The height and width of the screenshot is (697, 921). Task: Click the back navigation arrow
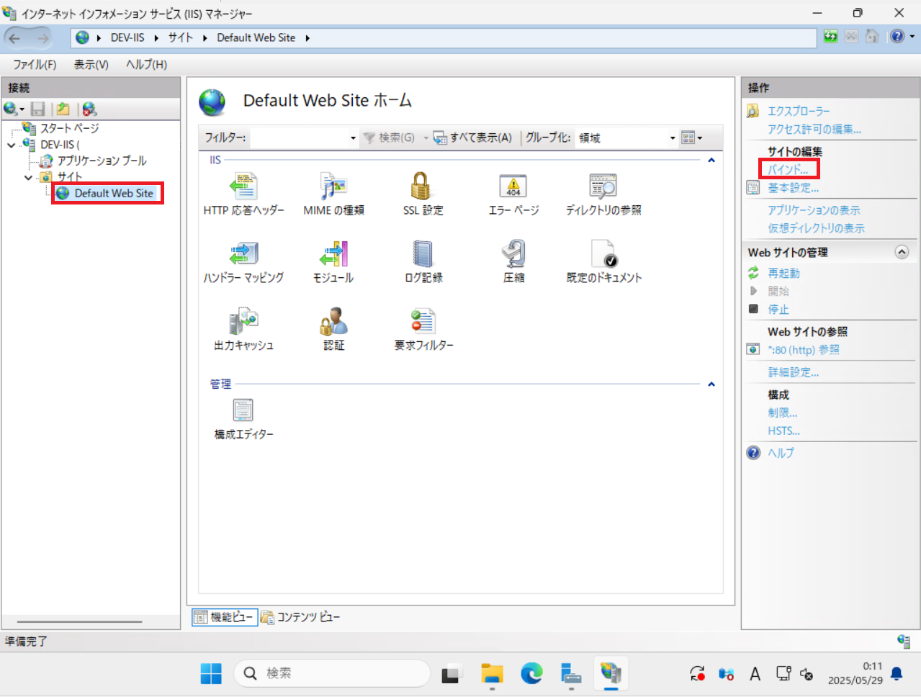pyautogui.click(x=15, y=37)
